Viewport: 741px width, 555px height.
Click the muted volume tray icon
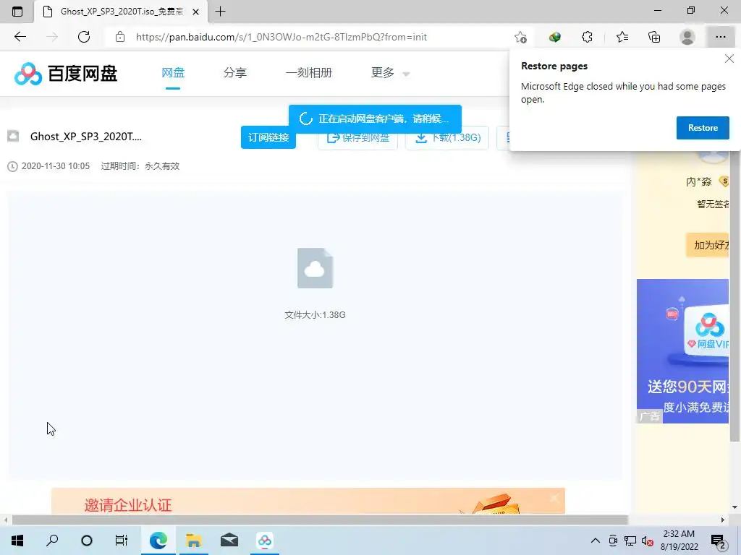648,541
